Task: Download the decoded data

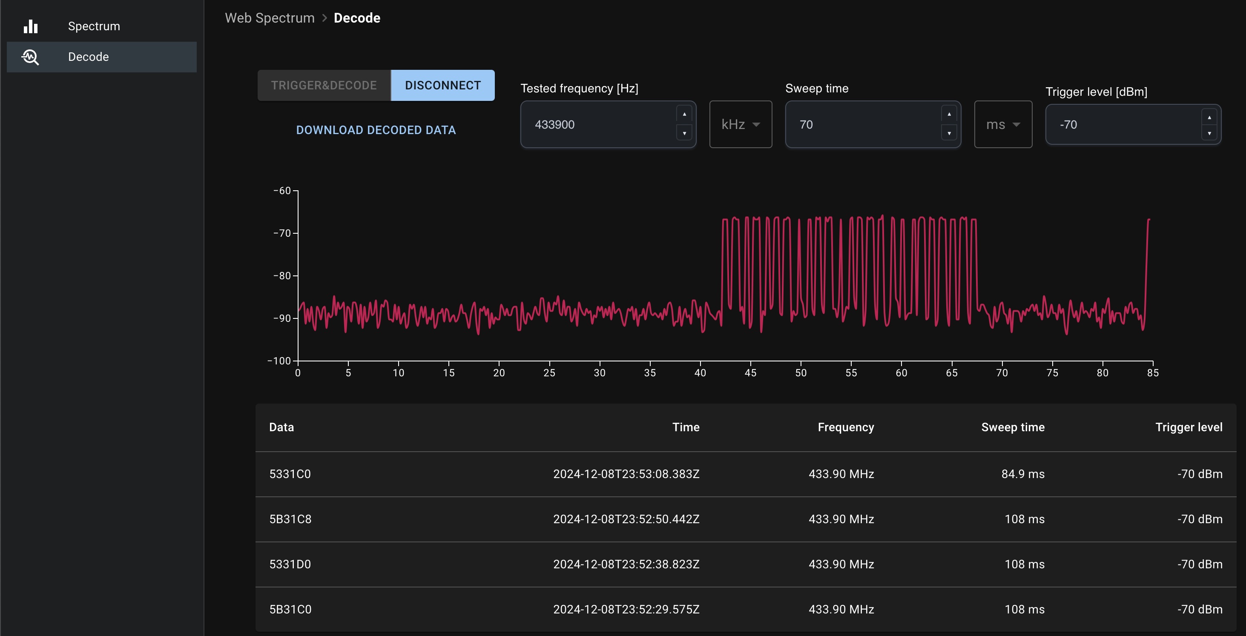Action: pyautogui.click(x=376, y=130)
